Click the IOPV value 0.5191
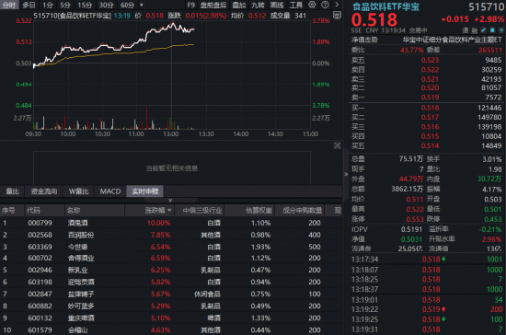The width and height of the screenshot is (506, 335). tap(411, 229)
